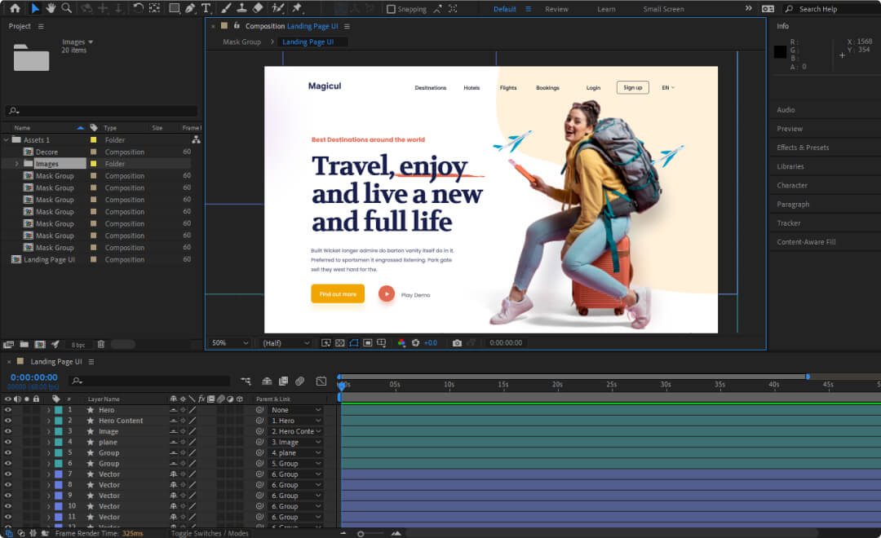881x538 pixels.
Task: Delete selected item with trash icon
Action: point(101,345)
